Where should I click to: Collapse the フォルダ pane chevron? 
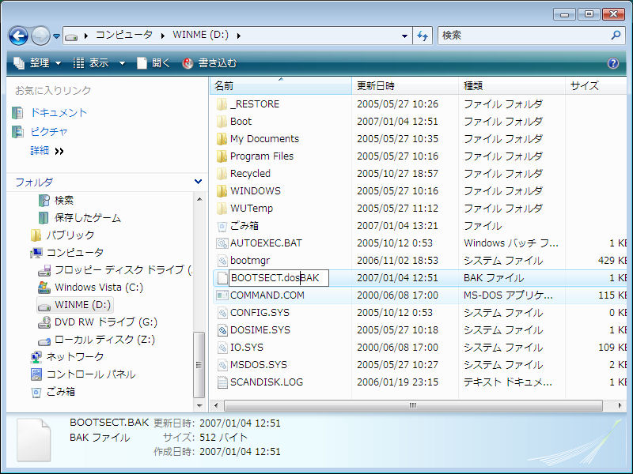click(x=198, y=182)
